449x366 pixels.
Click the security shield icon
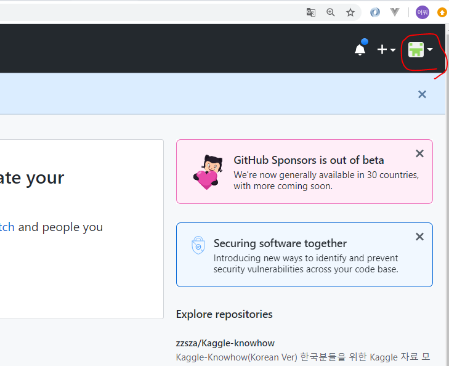198,245
